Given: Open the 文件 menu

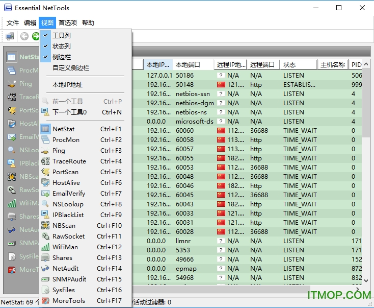Looking at the screenshot, I should click(x=12, y=22).
